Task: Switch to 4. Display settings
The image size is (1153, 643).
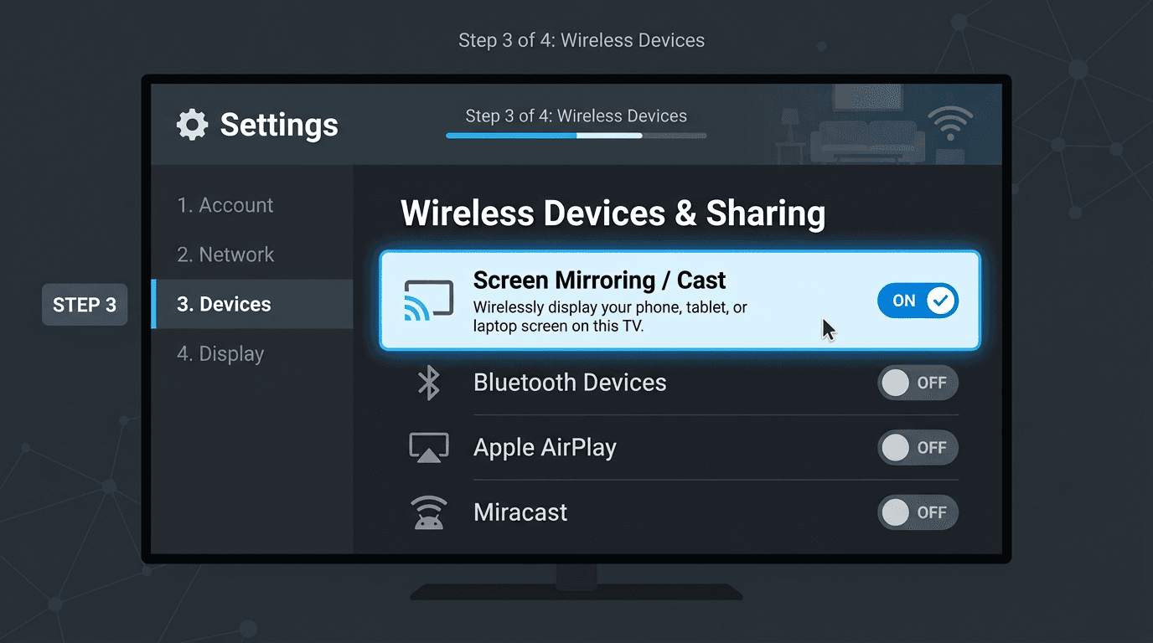Action: pos(220,353)
